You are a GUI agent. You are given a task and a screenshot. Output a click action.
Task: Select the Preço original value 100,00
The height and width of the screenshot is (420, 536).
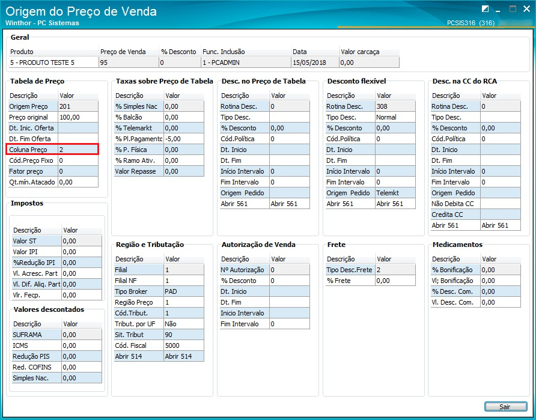pyautogui.click(x=78, y=117)
